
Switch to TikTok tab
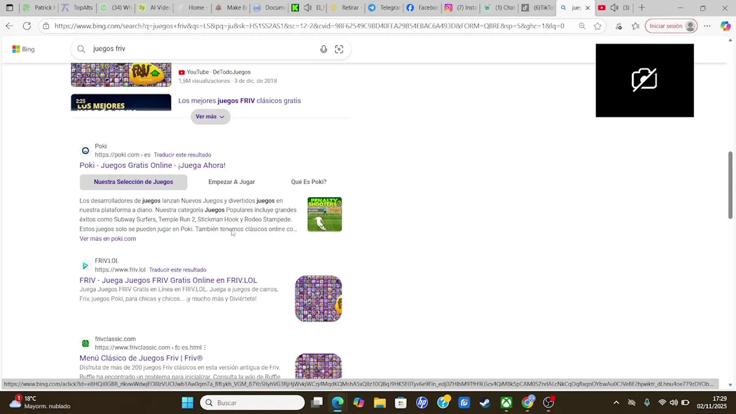(538, 8)
